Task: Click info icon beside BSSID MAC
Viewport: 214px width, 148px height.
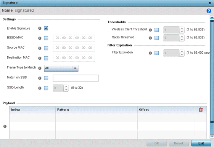Action: pyautogui.click(x=40, y=38)
